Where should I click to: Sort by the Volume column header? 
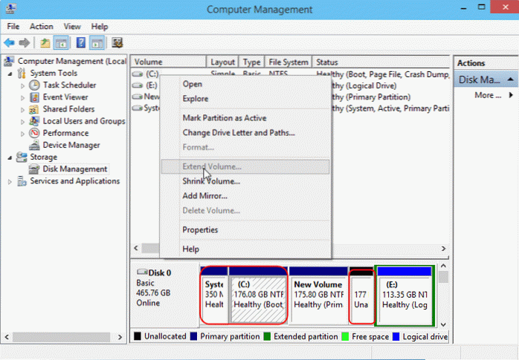click(x=169, y=62)
